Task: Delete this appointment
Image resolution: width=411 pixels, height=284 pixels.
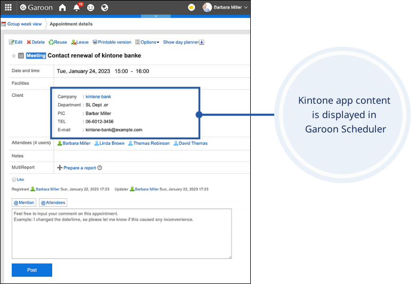Action: (36, 42)
